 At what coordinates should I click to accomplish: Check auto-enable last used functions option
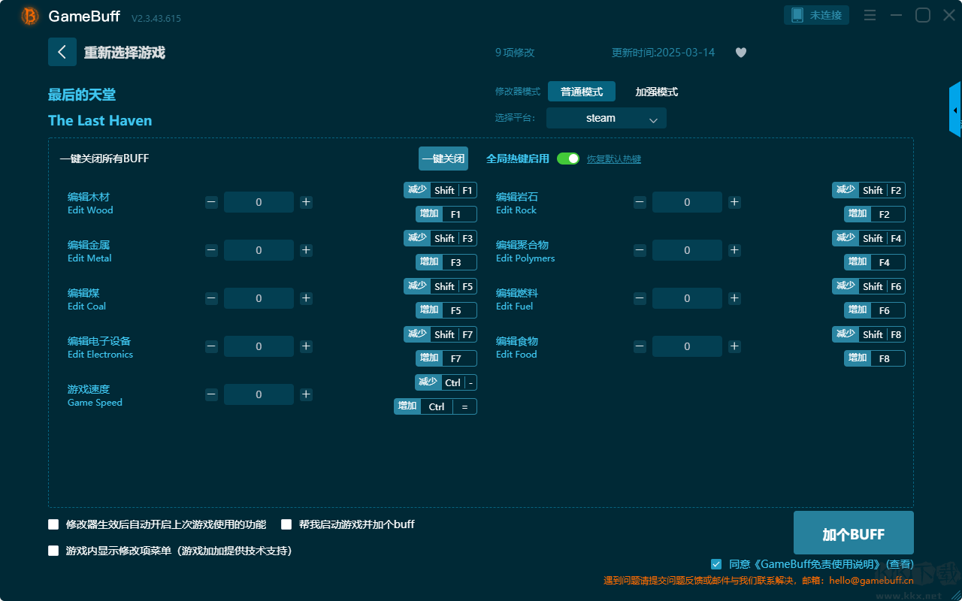[x=53, y=524]
